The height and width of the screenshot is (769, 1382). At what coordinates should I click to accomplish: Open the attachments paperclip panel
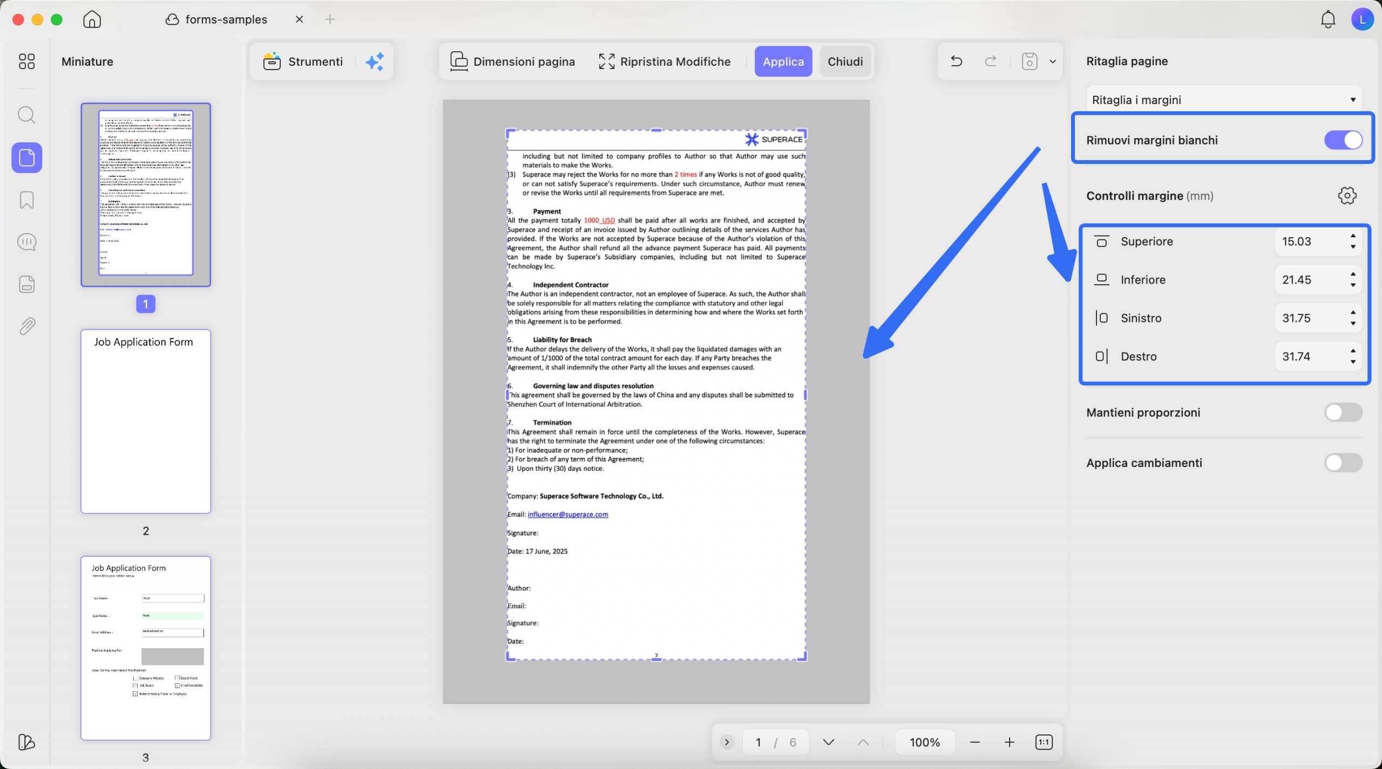coord(27,326)
